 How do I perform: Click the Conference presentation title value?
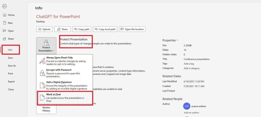coord(197,59)
